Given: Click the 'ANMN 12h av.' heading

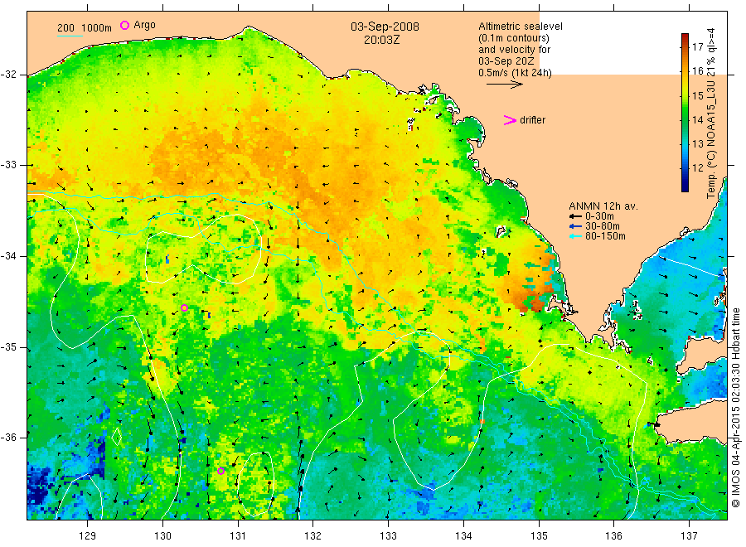Looking at the screenshot, I should 603,206.
